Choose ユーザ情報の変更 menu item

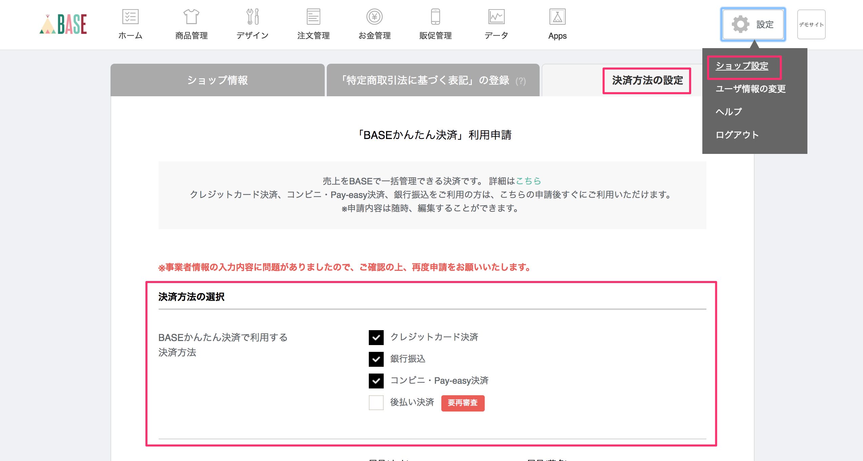click(750, 89)
